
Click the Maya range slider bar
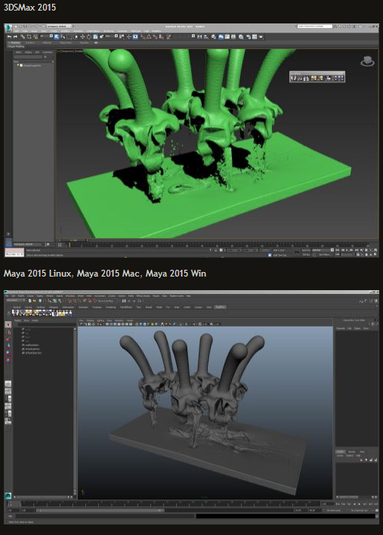coord(100,510)
